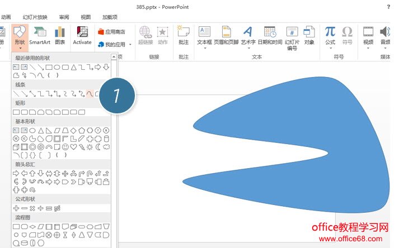Click the 符号 symbol button
399x248 pixels.
[347, 36]
